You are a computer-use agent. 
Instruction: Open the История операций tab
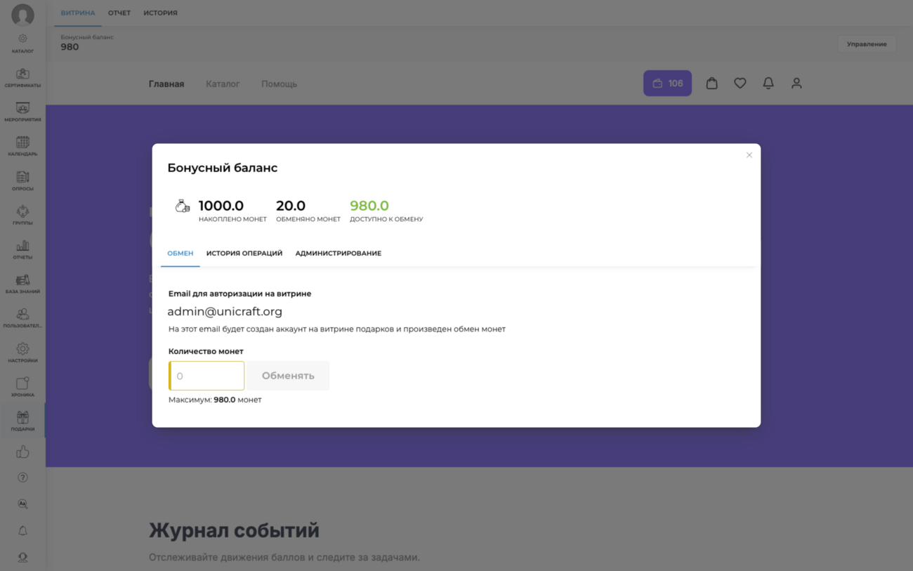pyautogui.click(x=244, y=254)
